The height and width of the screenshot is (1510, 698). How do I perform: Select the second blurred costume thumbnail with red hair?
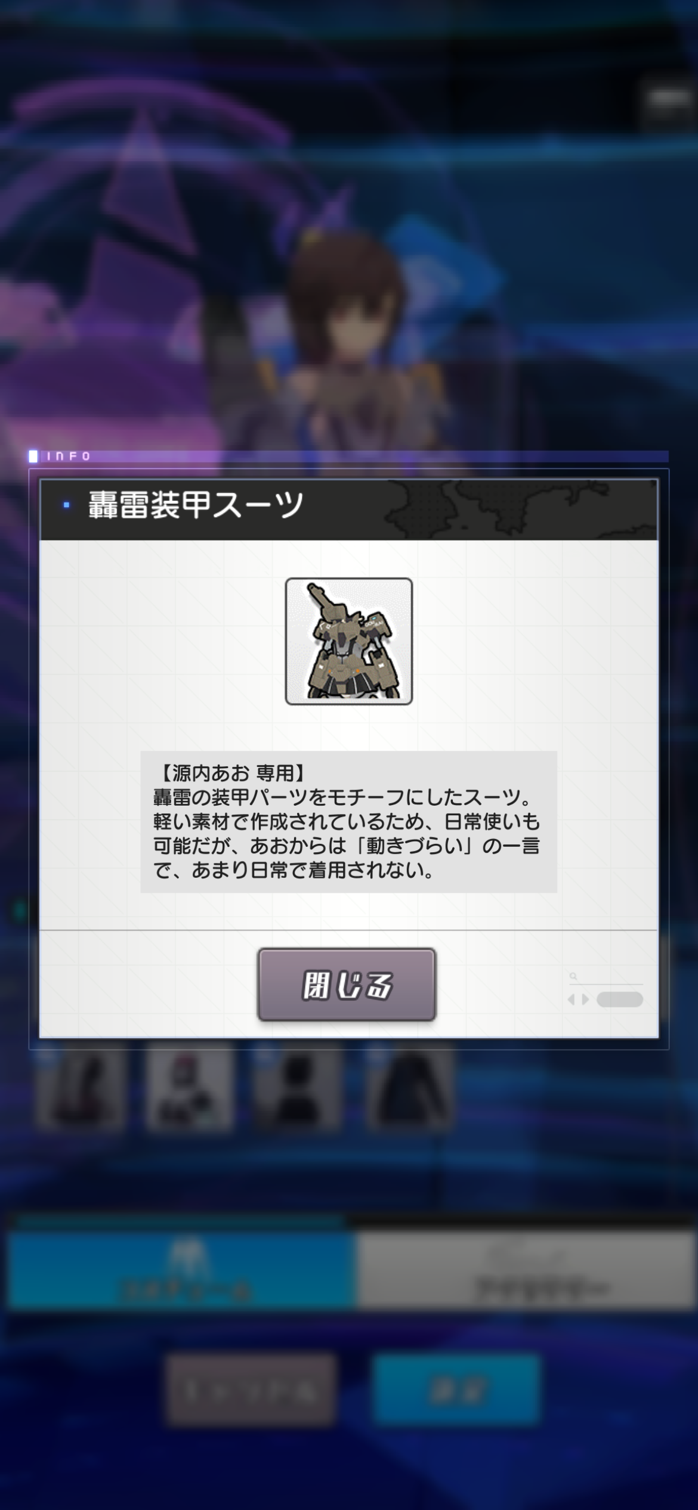(x=189, y=1089)
